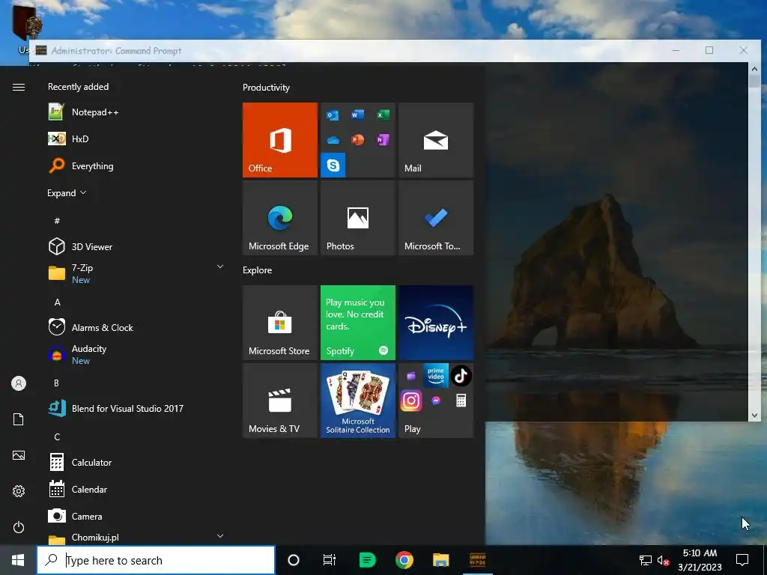Open Blend for Visual Studio 2017
767x575 pixels.
(136, 408)
